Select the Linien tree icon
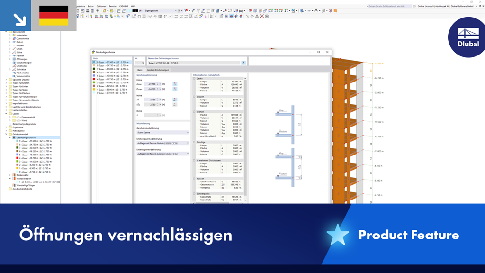 click(14, 49)
